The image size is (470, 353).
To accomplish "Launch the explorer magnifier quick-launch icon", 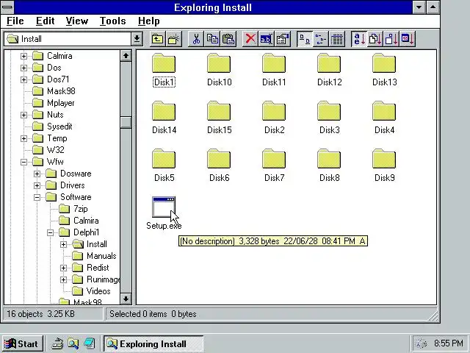I will [x=73, y=343].
